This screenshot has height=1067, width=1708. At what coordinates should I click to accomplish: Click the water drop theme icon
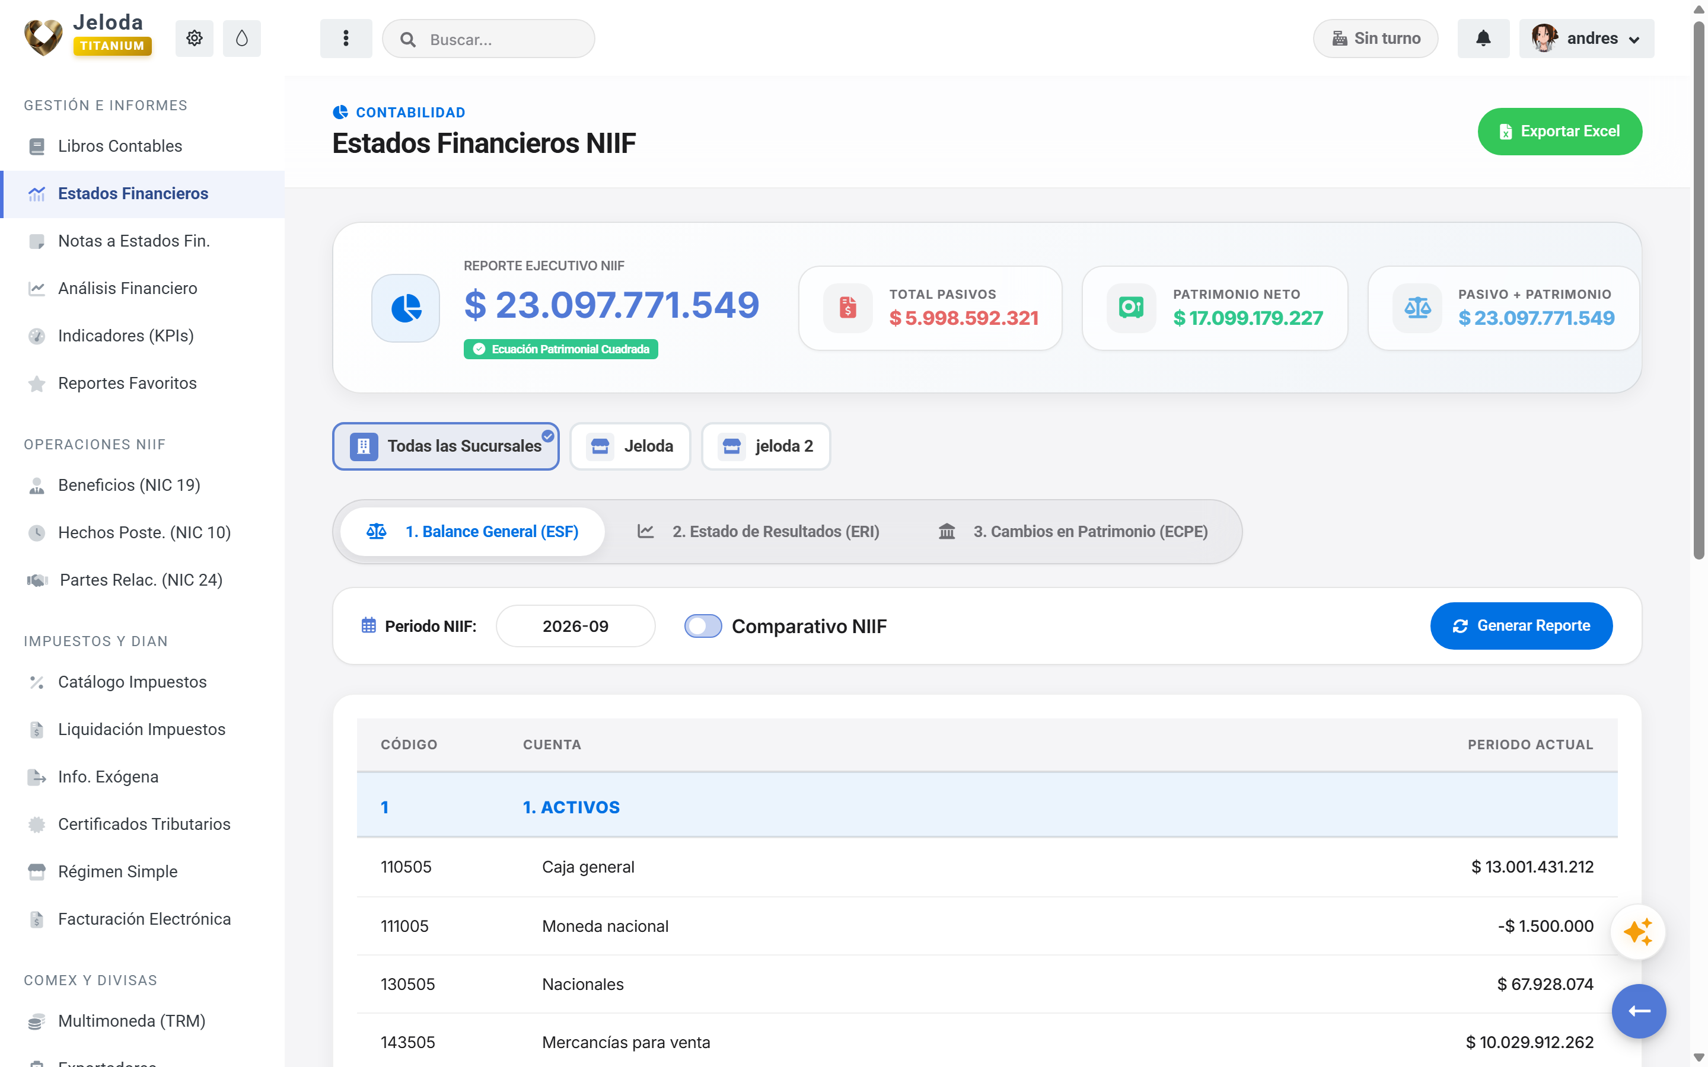pos(241,38)
